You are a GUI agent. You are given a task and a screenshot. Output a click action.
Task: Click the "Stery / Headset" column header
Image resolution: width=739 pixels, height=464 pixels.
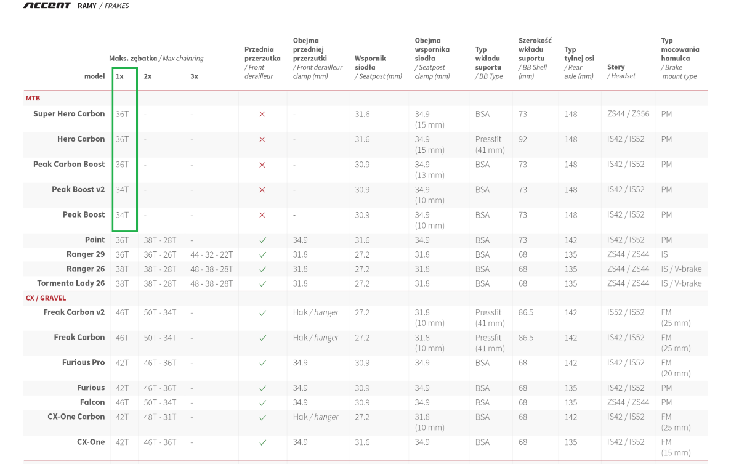coord(621,71)
